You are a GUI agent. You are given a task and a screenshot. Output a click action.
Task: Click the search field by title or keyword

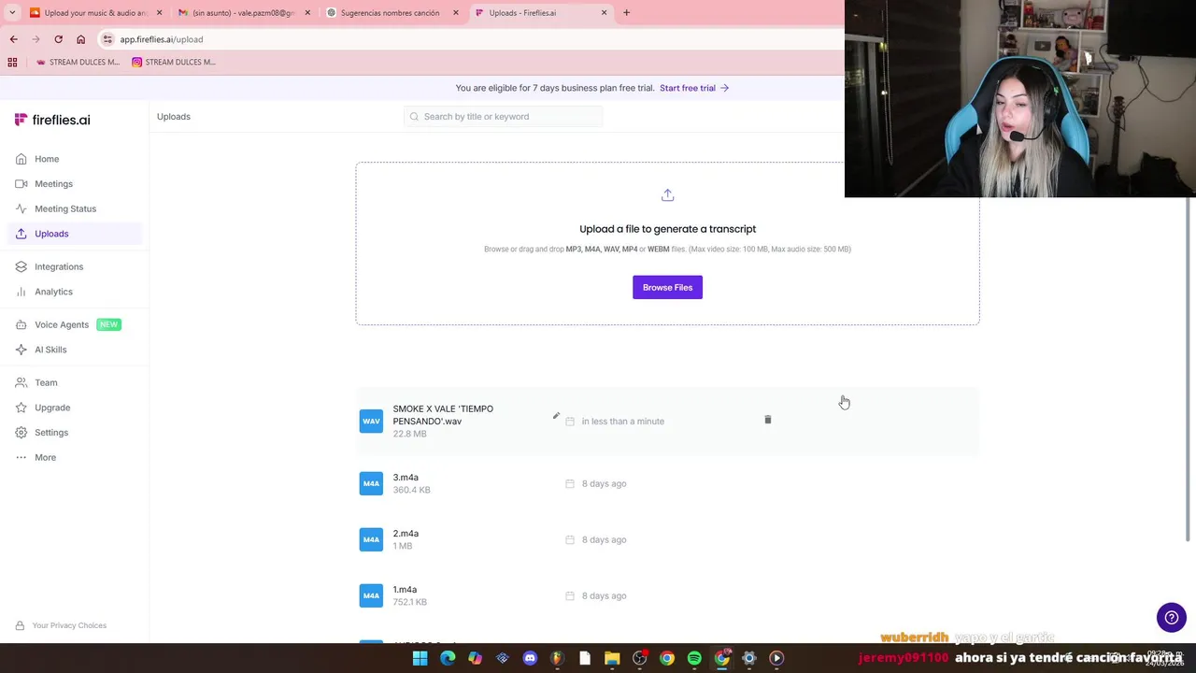504,117
